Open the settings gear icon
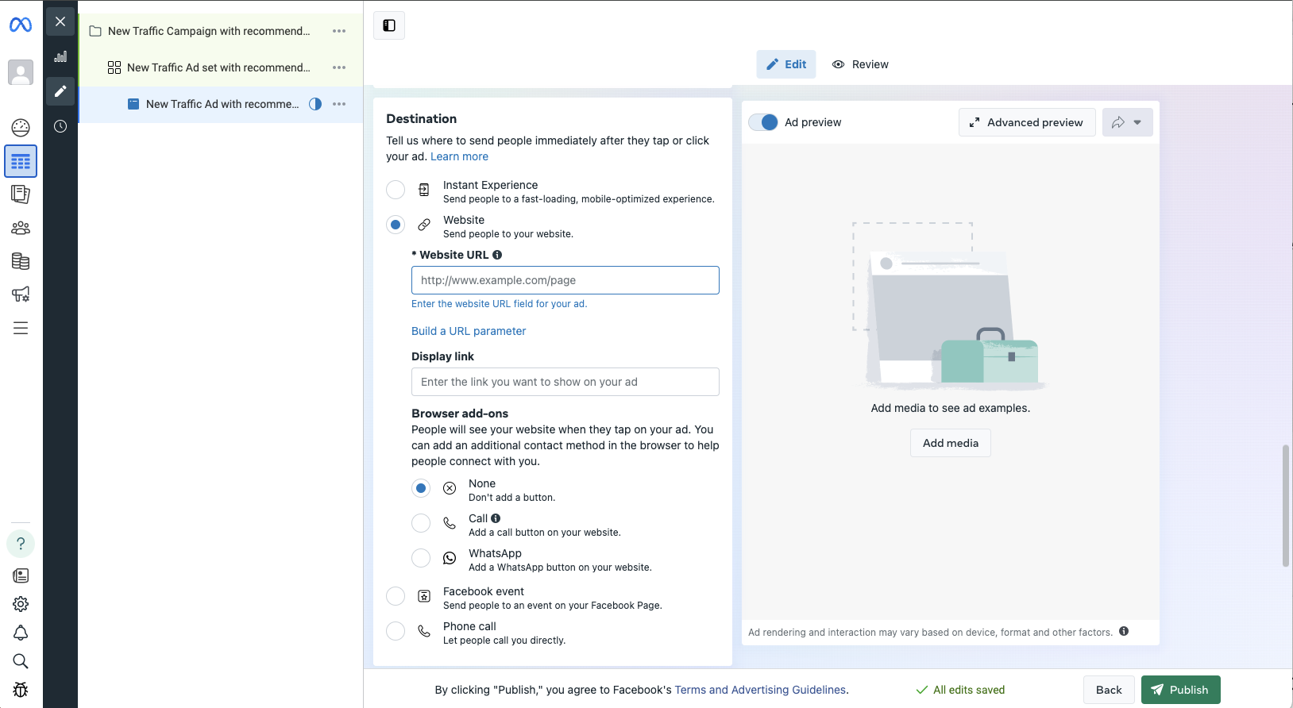 [x=21, y=604]
